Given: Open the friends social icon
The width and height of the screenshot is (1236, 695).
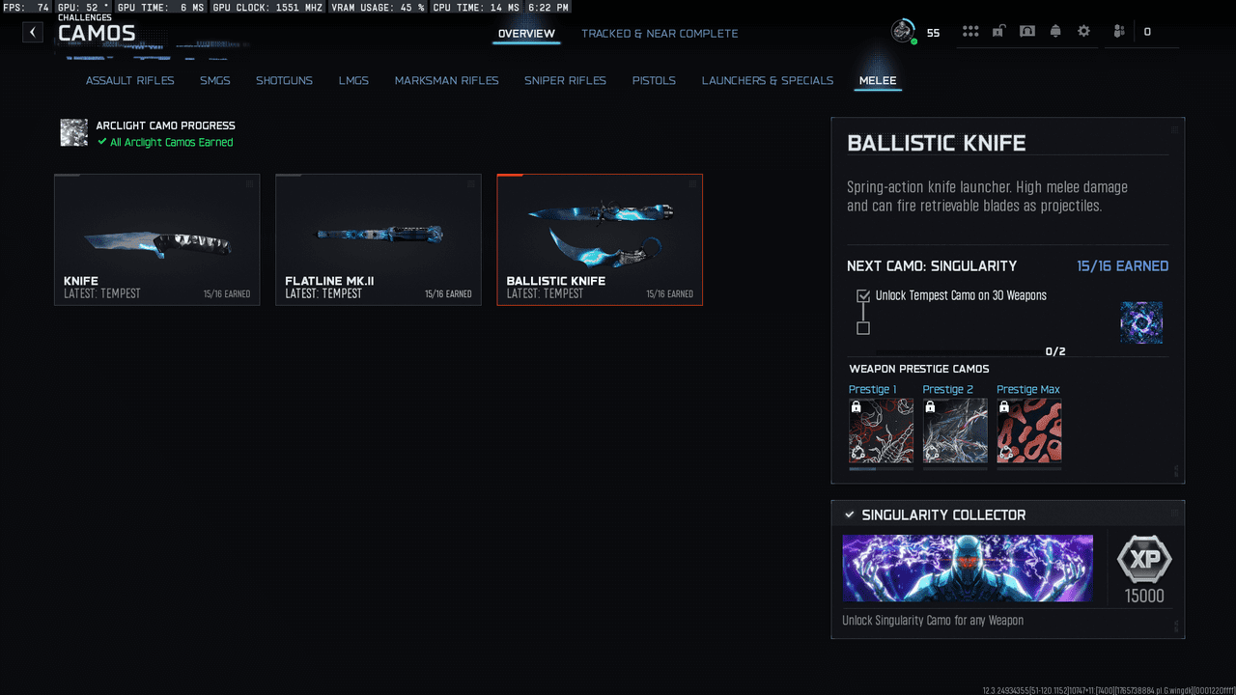Looking at the screenshot, I should coord(1119,32).
